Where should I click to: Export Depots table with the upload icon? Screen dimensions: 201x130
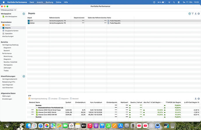196,14
